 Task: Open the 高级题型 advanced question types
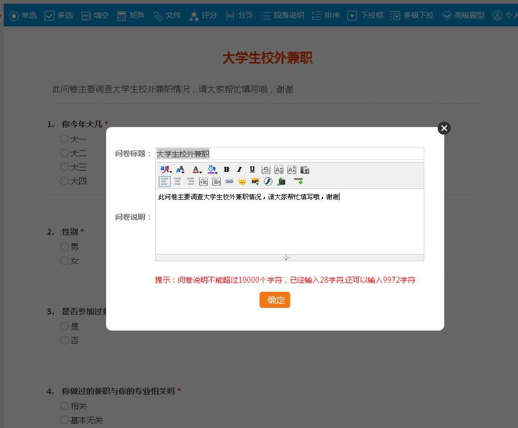[x=463, y=16]
